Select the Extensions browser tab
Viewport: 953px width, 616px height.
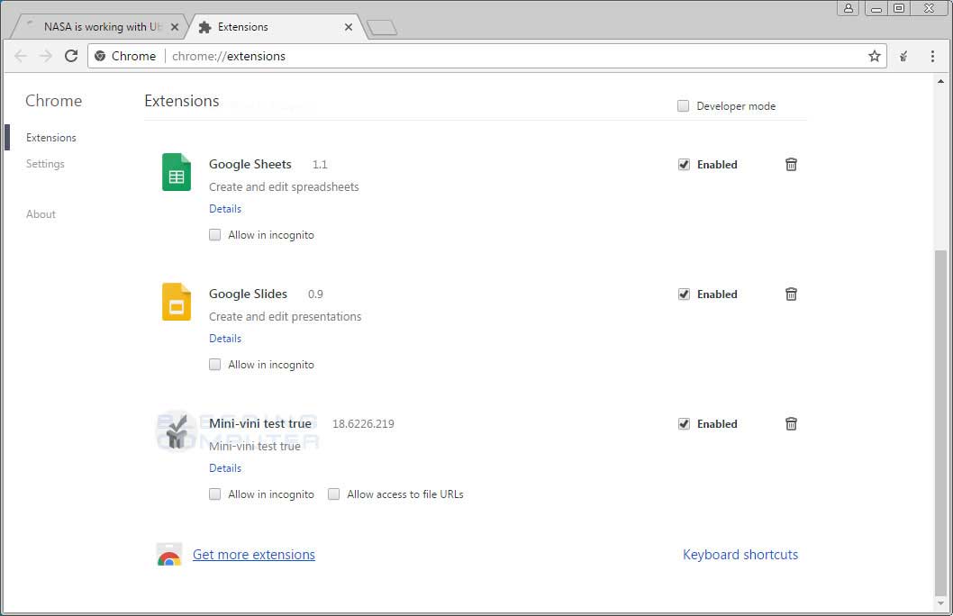tap(277, 27)
